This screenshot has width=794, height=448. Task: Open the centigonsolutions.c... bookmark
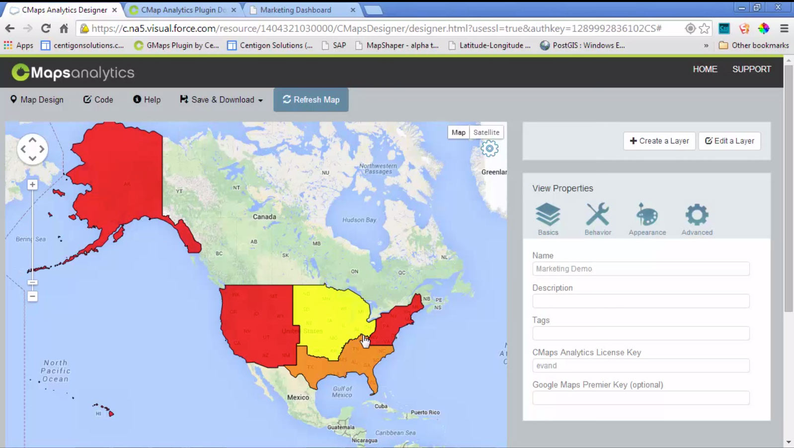pyautogui.click(x=82, y=45)
